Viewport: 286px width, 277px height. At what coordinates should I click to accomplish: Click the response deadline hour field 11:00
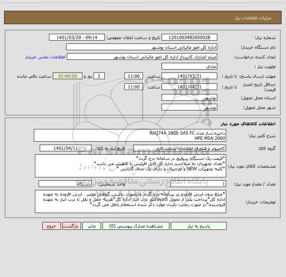pyautogui.click(x=133, y=76)
